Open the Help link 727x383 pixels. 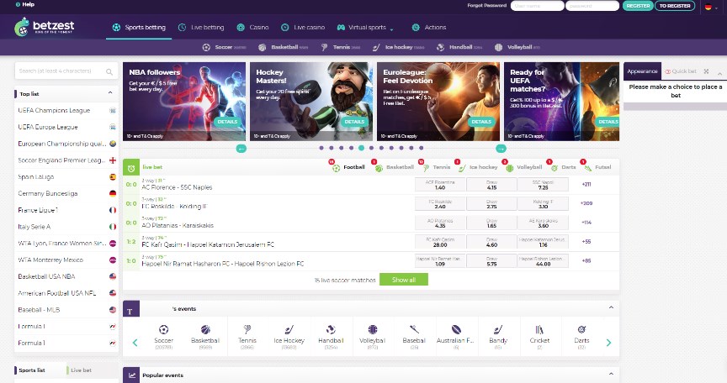(x=25, y=4)
